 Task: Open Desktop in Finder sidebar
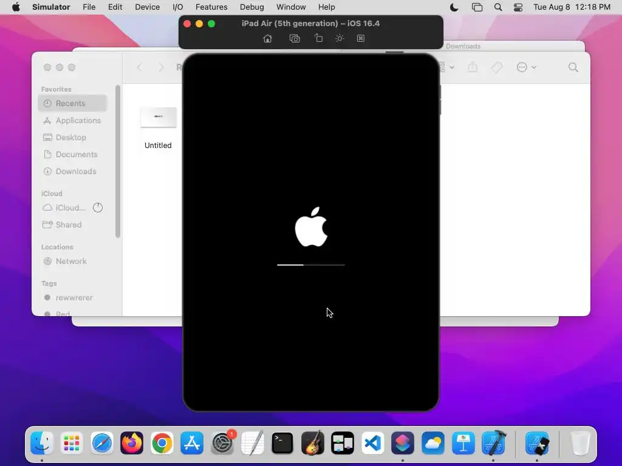tap(73, 138)
